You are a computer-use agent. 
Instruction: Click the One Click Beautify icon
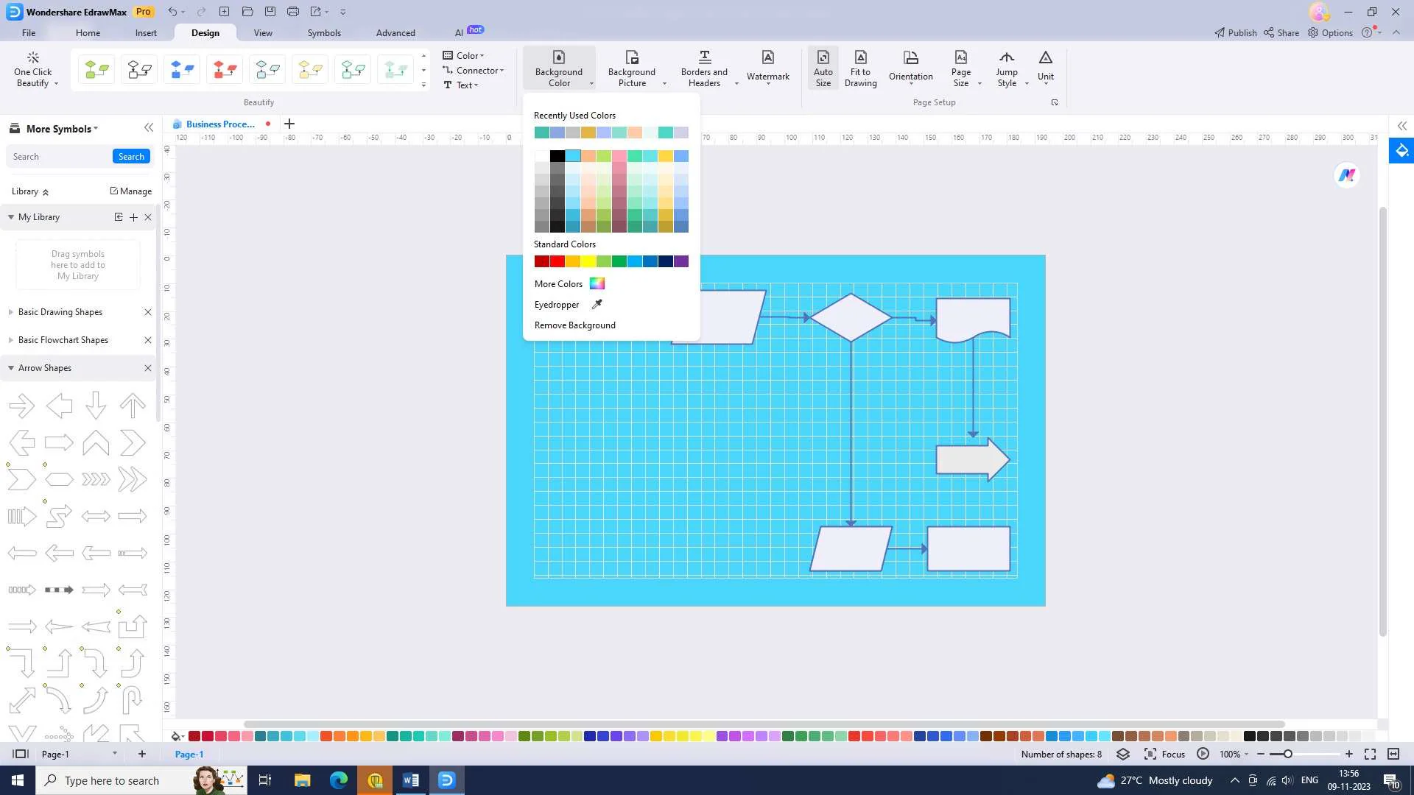[32, 69]
